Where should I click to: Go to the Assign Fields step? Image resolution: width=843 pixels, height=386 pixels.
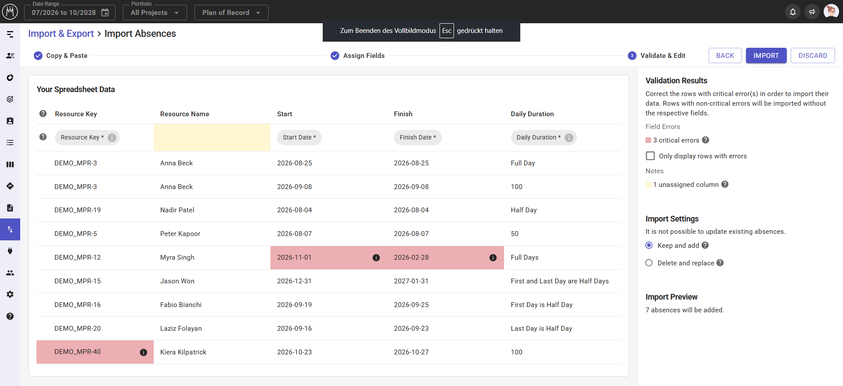358,56
